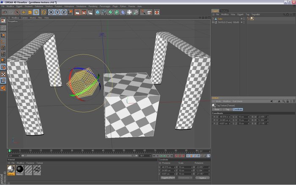The image size is (296, 185).
Task: Render active view with clapperboard icon
Action: pyautogui.click(x=77, y=12)
